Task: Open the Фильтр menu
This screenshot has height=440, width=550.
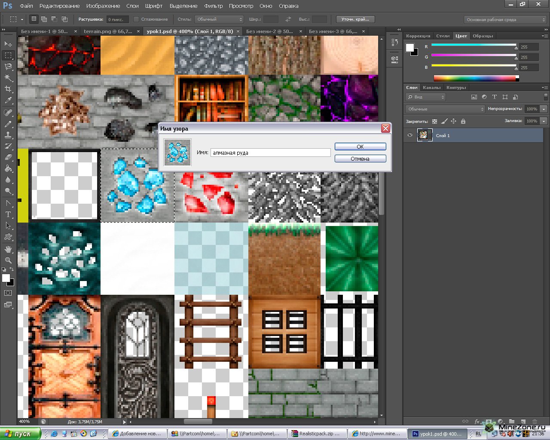Action: click(x=213, y=6)
